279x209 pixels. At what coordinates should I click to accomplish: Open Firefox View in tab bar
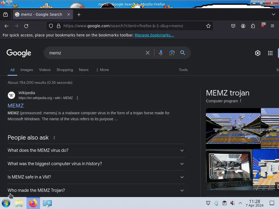5,15
